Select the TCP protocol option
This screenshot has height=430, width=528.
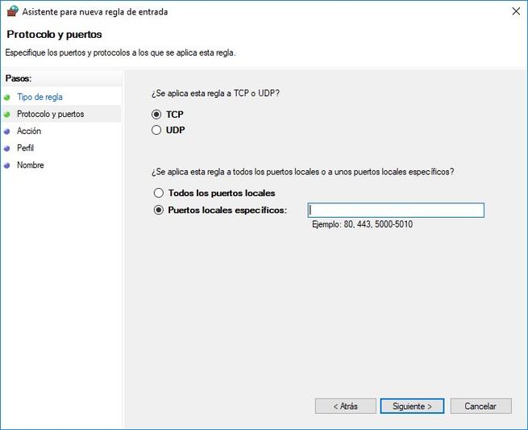coord(157,115)
